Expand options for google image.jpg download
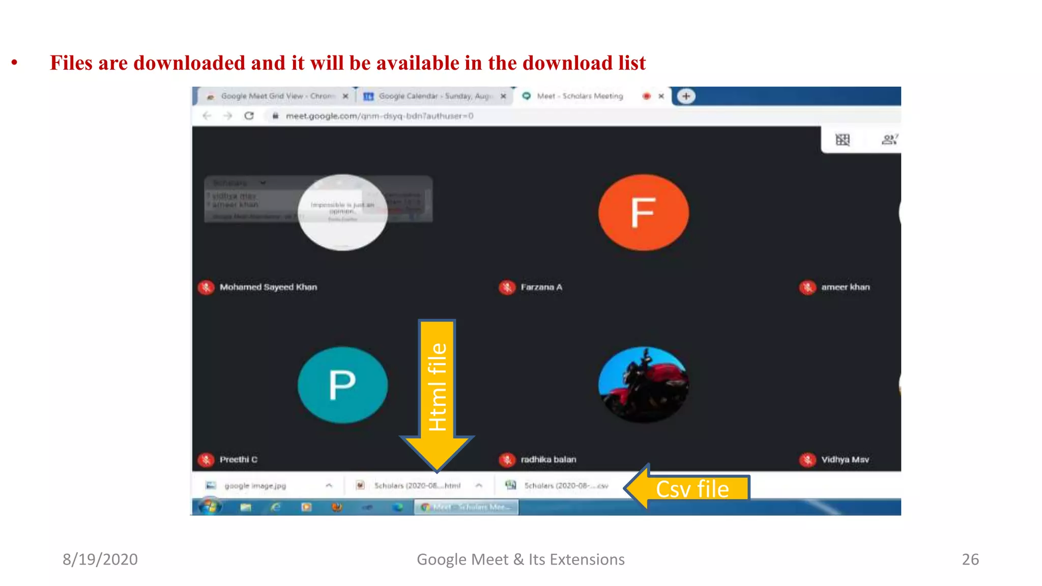 (x=329, y=485)
